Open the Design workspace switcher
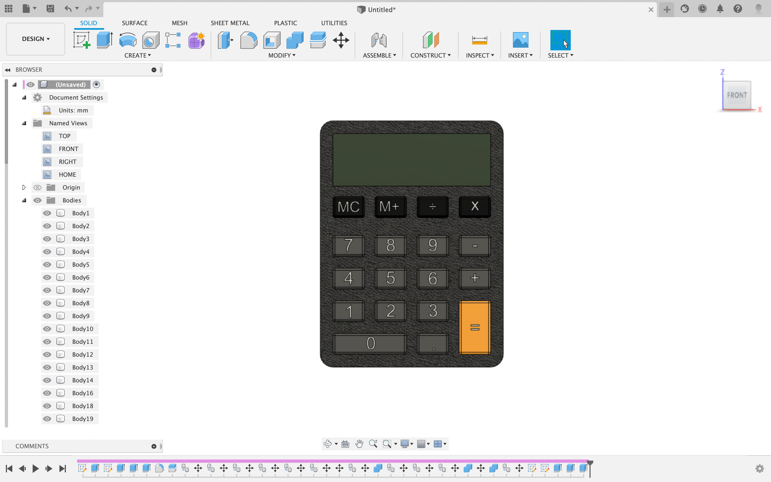Viewport: 771px width, 482px height. (x=35, y=39)
